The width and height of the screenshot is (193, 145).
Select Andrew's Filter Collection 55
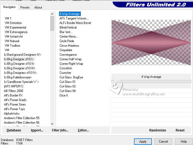pos(22,118)
